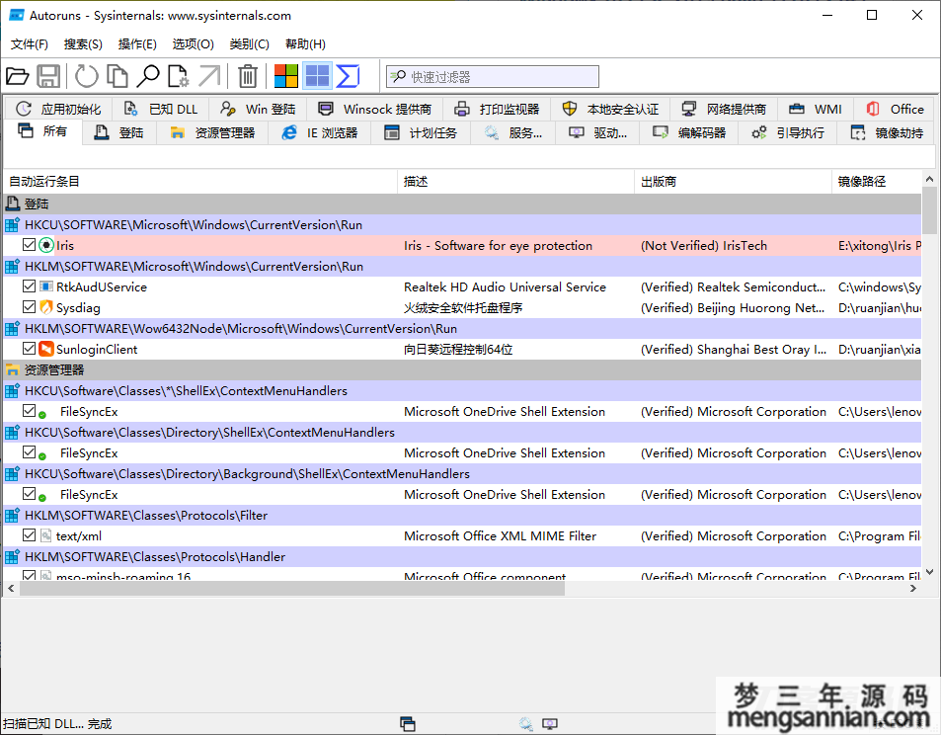941x735 pixels.
Task: Uncheck the Sysdiag entry checkbox
Action: (x=29, y=307)
